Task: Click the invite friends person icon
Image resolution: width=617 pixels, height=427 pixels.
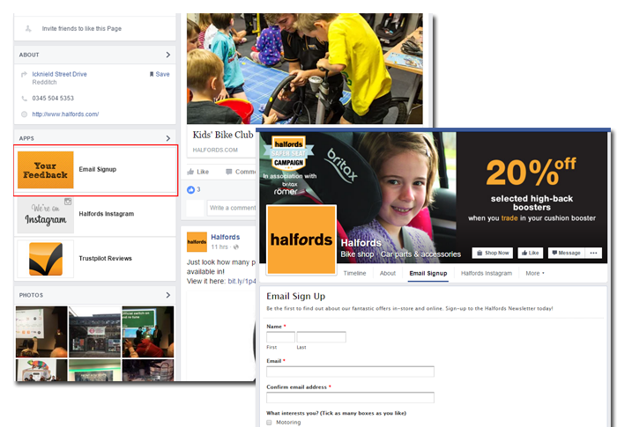Action: tap(28, 29)
